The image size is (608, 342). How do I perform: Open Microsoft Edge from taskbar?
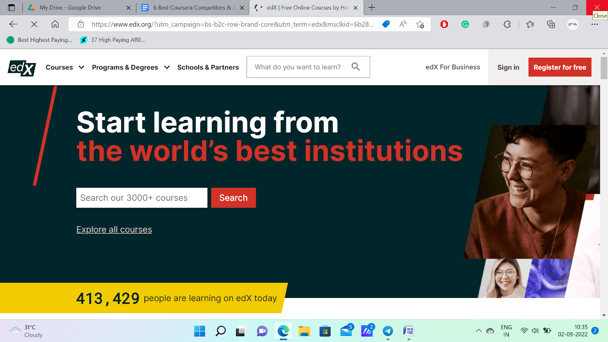(283, 331)
